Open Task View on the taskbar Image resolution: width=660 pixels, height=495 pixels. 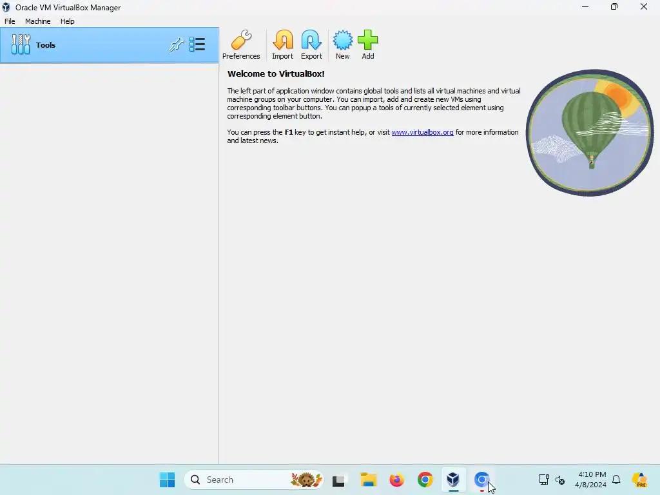tap(338, 480)
